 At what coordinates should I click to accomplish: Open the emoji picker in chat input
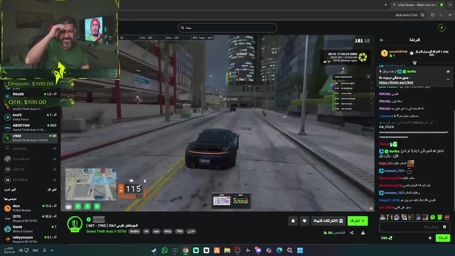[x=444, y=227]
